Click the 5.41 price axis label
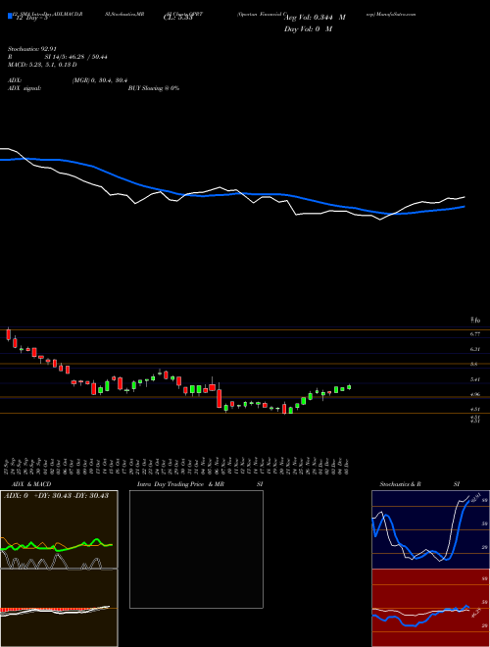Image resolution: width=490 pixels, height=647 pixels. tap(474, 379)
